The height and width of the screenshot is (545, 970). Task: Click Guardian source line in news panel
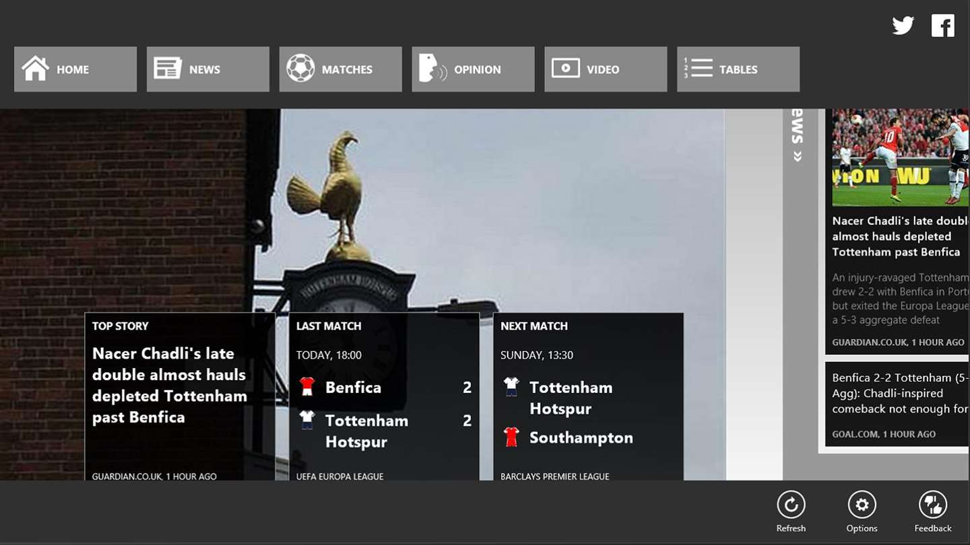click(x=898, y=342)
